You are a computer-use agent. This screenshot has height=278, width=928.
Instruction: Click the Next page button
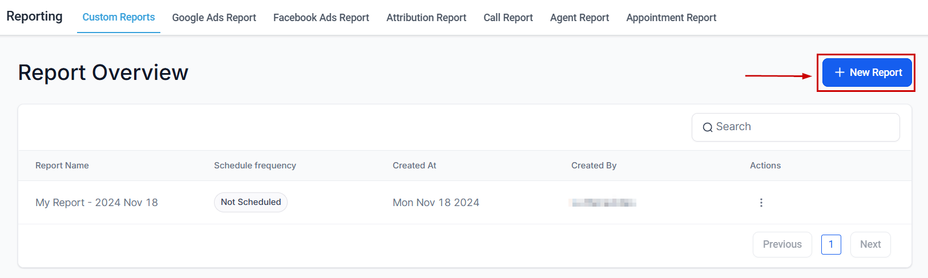click(x=870, y=244)
